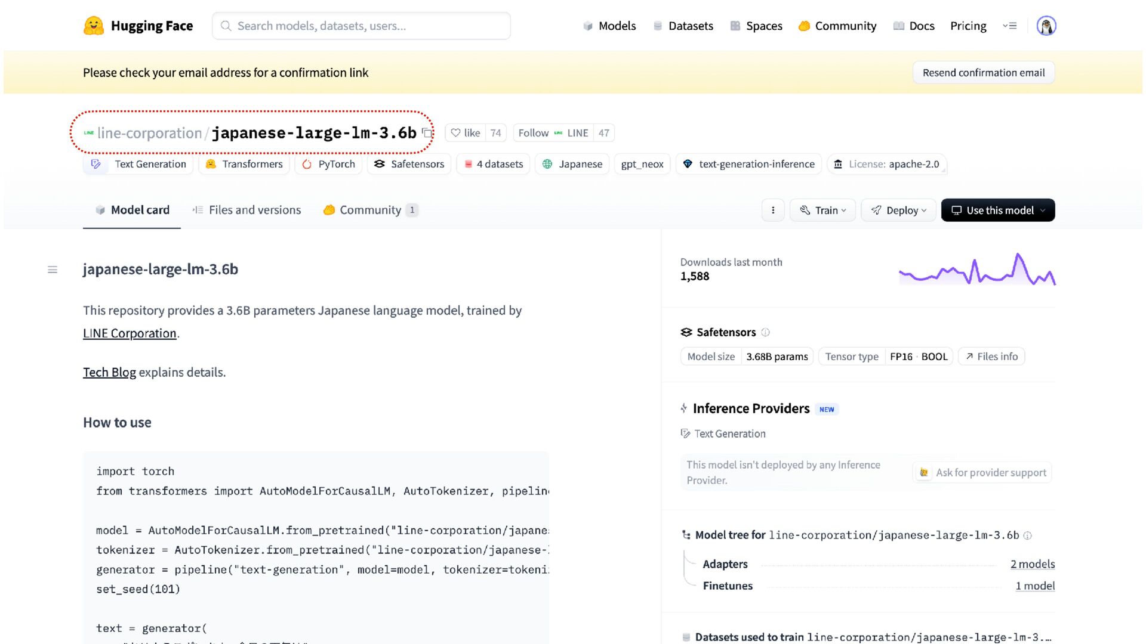The image size is (1146, 644).
Task: Open the Tech Blog link
Action: point(109,372)
